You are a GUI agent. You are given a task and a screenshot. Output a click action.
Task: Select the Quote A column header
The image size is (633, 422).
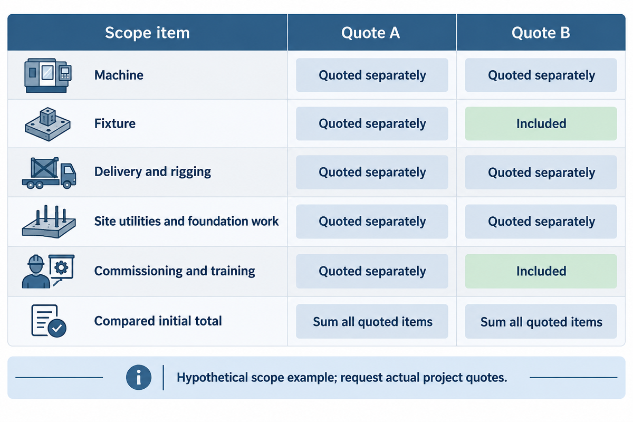click(371, 33)
